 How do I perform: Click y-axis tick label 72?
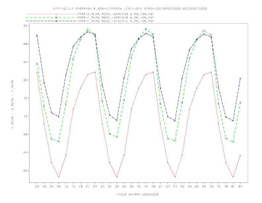click(25, 116)
